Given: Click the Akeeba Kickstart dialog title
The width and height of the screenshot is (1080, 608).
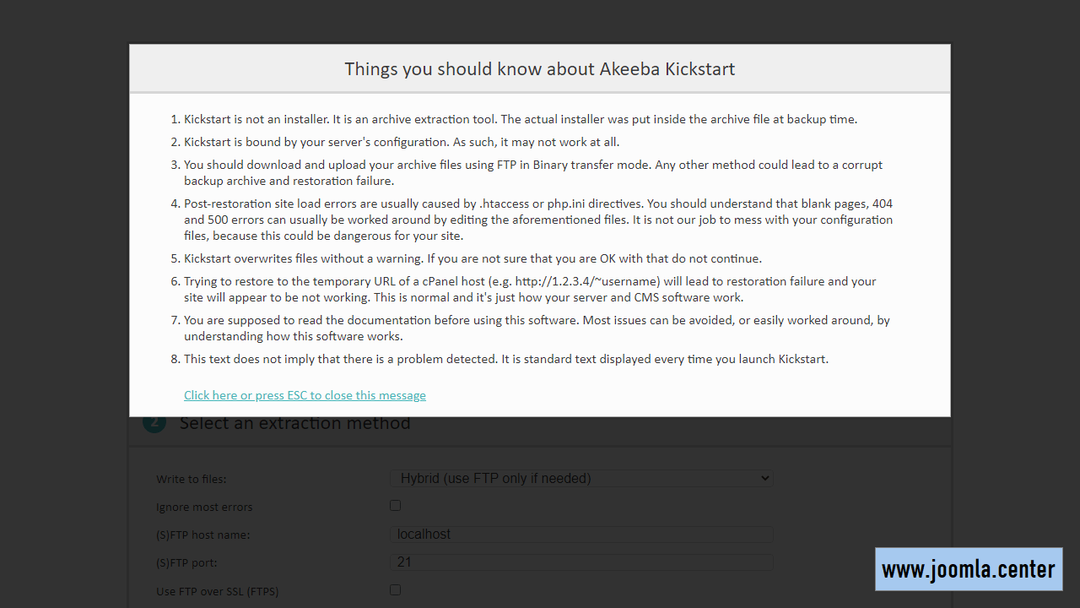Looking at the screenshot, I should click(540, 69).
